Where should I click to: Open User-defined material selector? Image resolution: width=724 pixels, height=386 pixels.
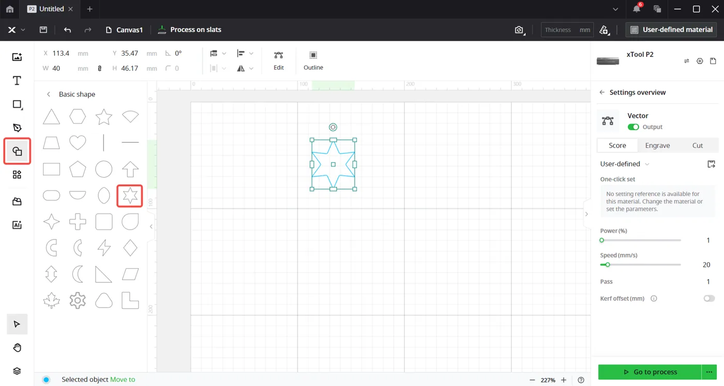pos(671,30)
